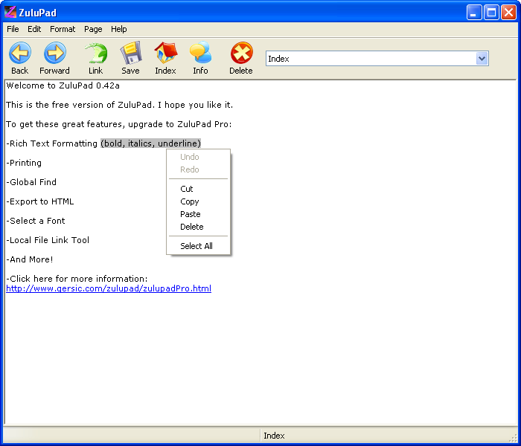Open the Page menu
521x446 pixels.
pos(93,29)
